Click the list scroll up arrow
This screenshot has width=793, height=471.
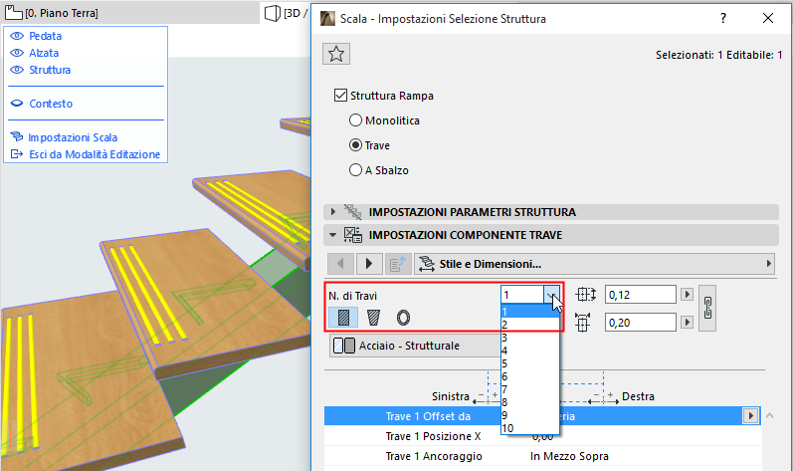[x=770, y=415]
